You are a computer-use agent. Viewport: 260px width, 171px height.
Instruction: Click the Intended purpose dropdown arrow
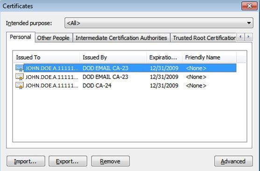click(249, 23)
